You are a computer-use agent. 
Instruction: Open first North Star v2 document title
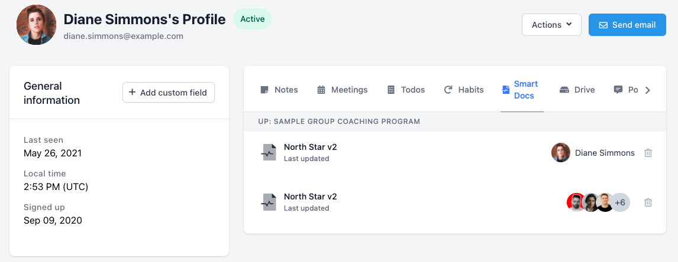310,147
